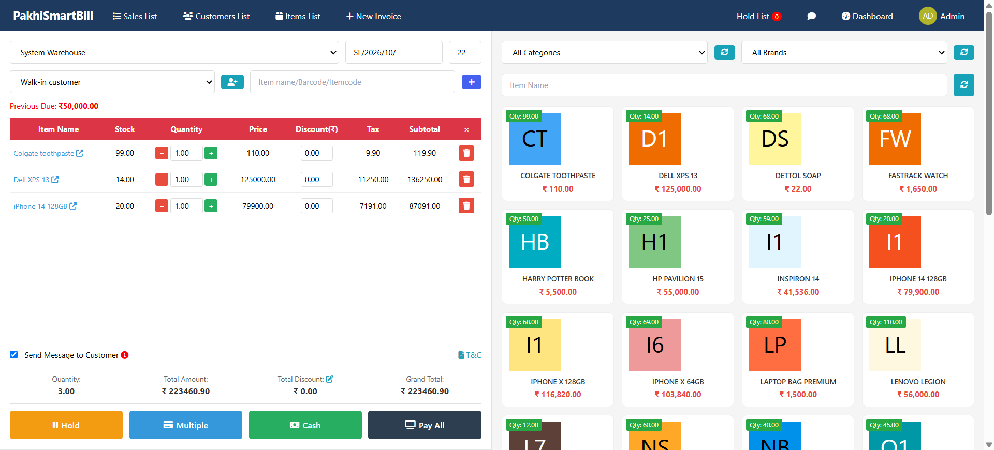
Task: Increase quantity of Colgate toothpaste
Action: (211, 153)
